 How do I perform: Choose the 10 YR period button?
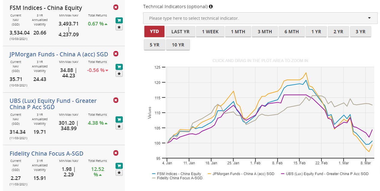(x=178, y=45)
